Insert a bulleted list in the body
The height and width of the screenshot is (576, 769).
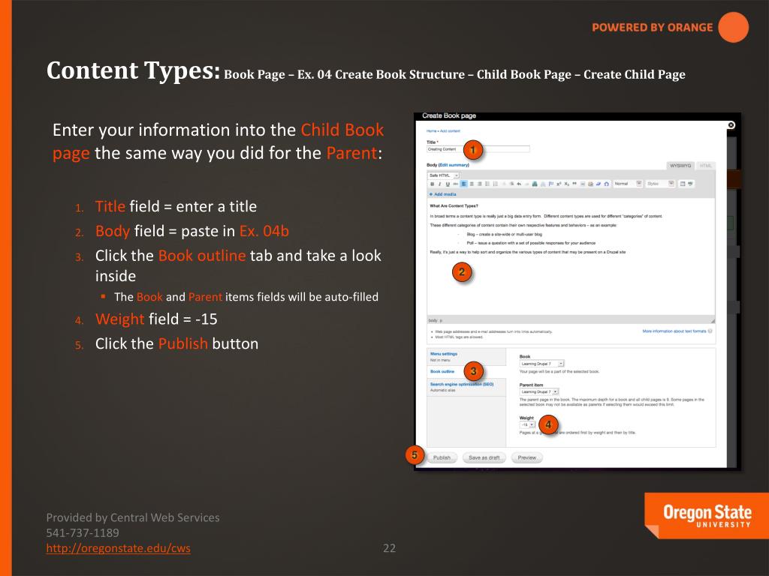487,184
